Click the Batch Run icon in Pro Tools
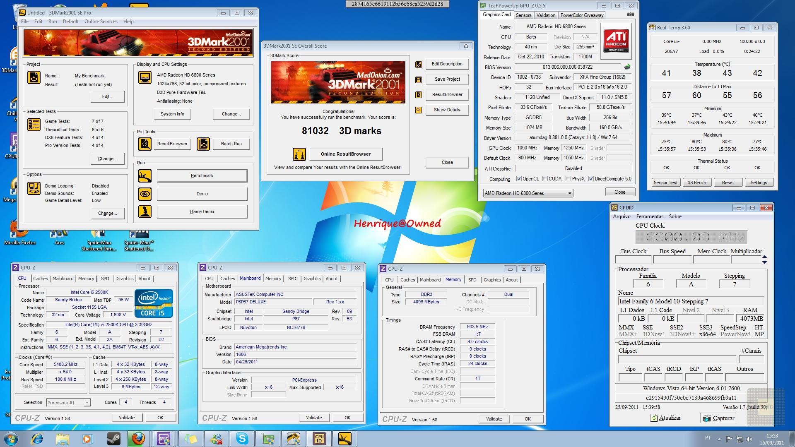 pos(203,144)
